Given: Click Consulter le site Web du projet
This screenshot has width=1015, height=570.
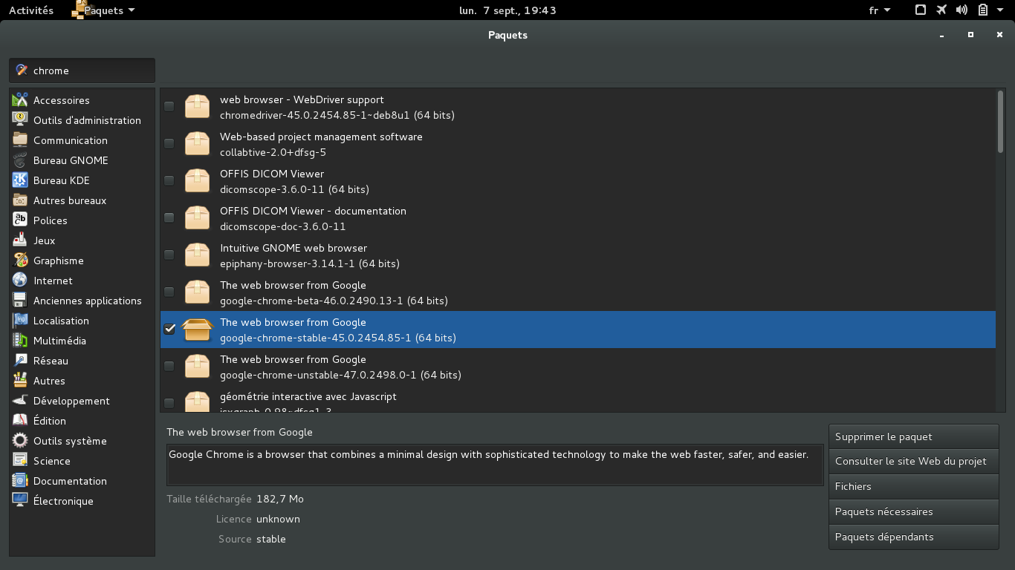Looking at the screenshot, I should tap(913, 461).
